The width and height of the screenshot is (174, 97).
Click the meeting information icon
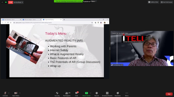pyautogui.click(x=2, y=2)
